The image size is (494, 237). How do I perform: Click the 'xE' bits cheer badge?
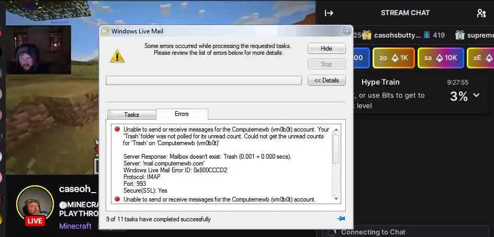(480, 58)
